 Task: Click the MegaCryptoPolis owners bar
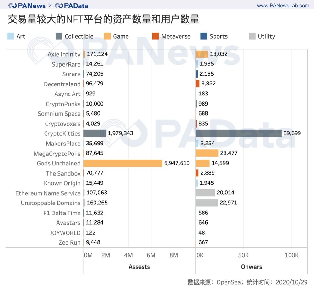(207, 153)
